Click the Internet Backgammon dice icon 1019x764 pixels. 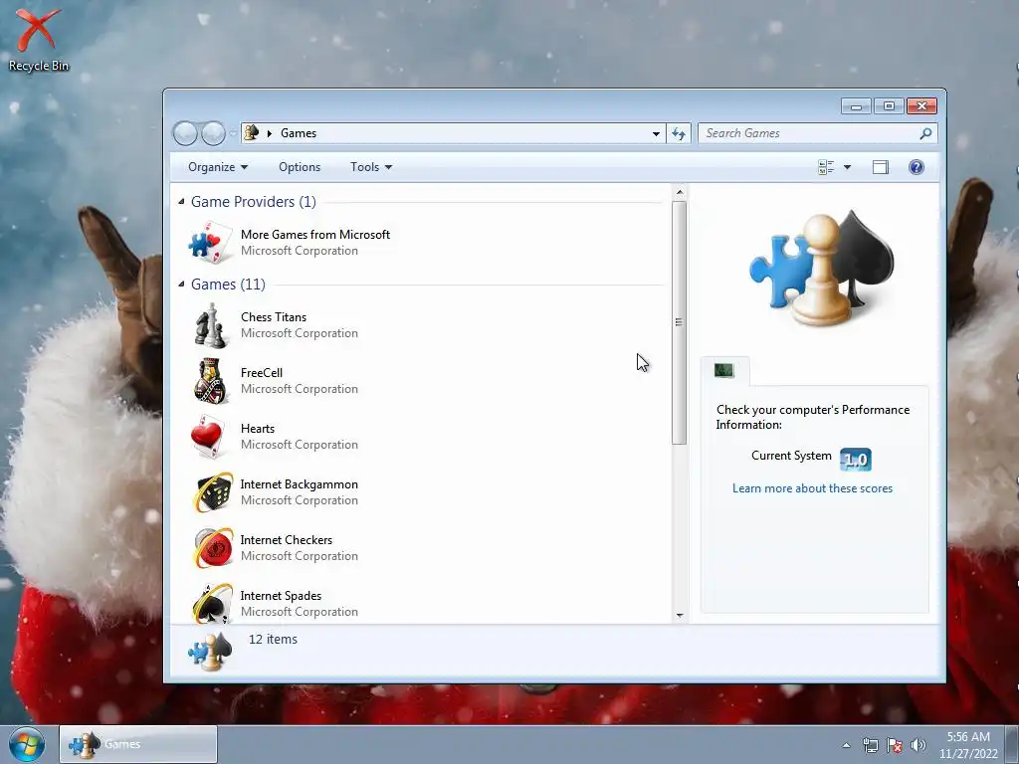point(213,492)
